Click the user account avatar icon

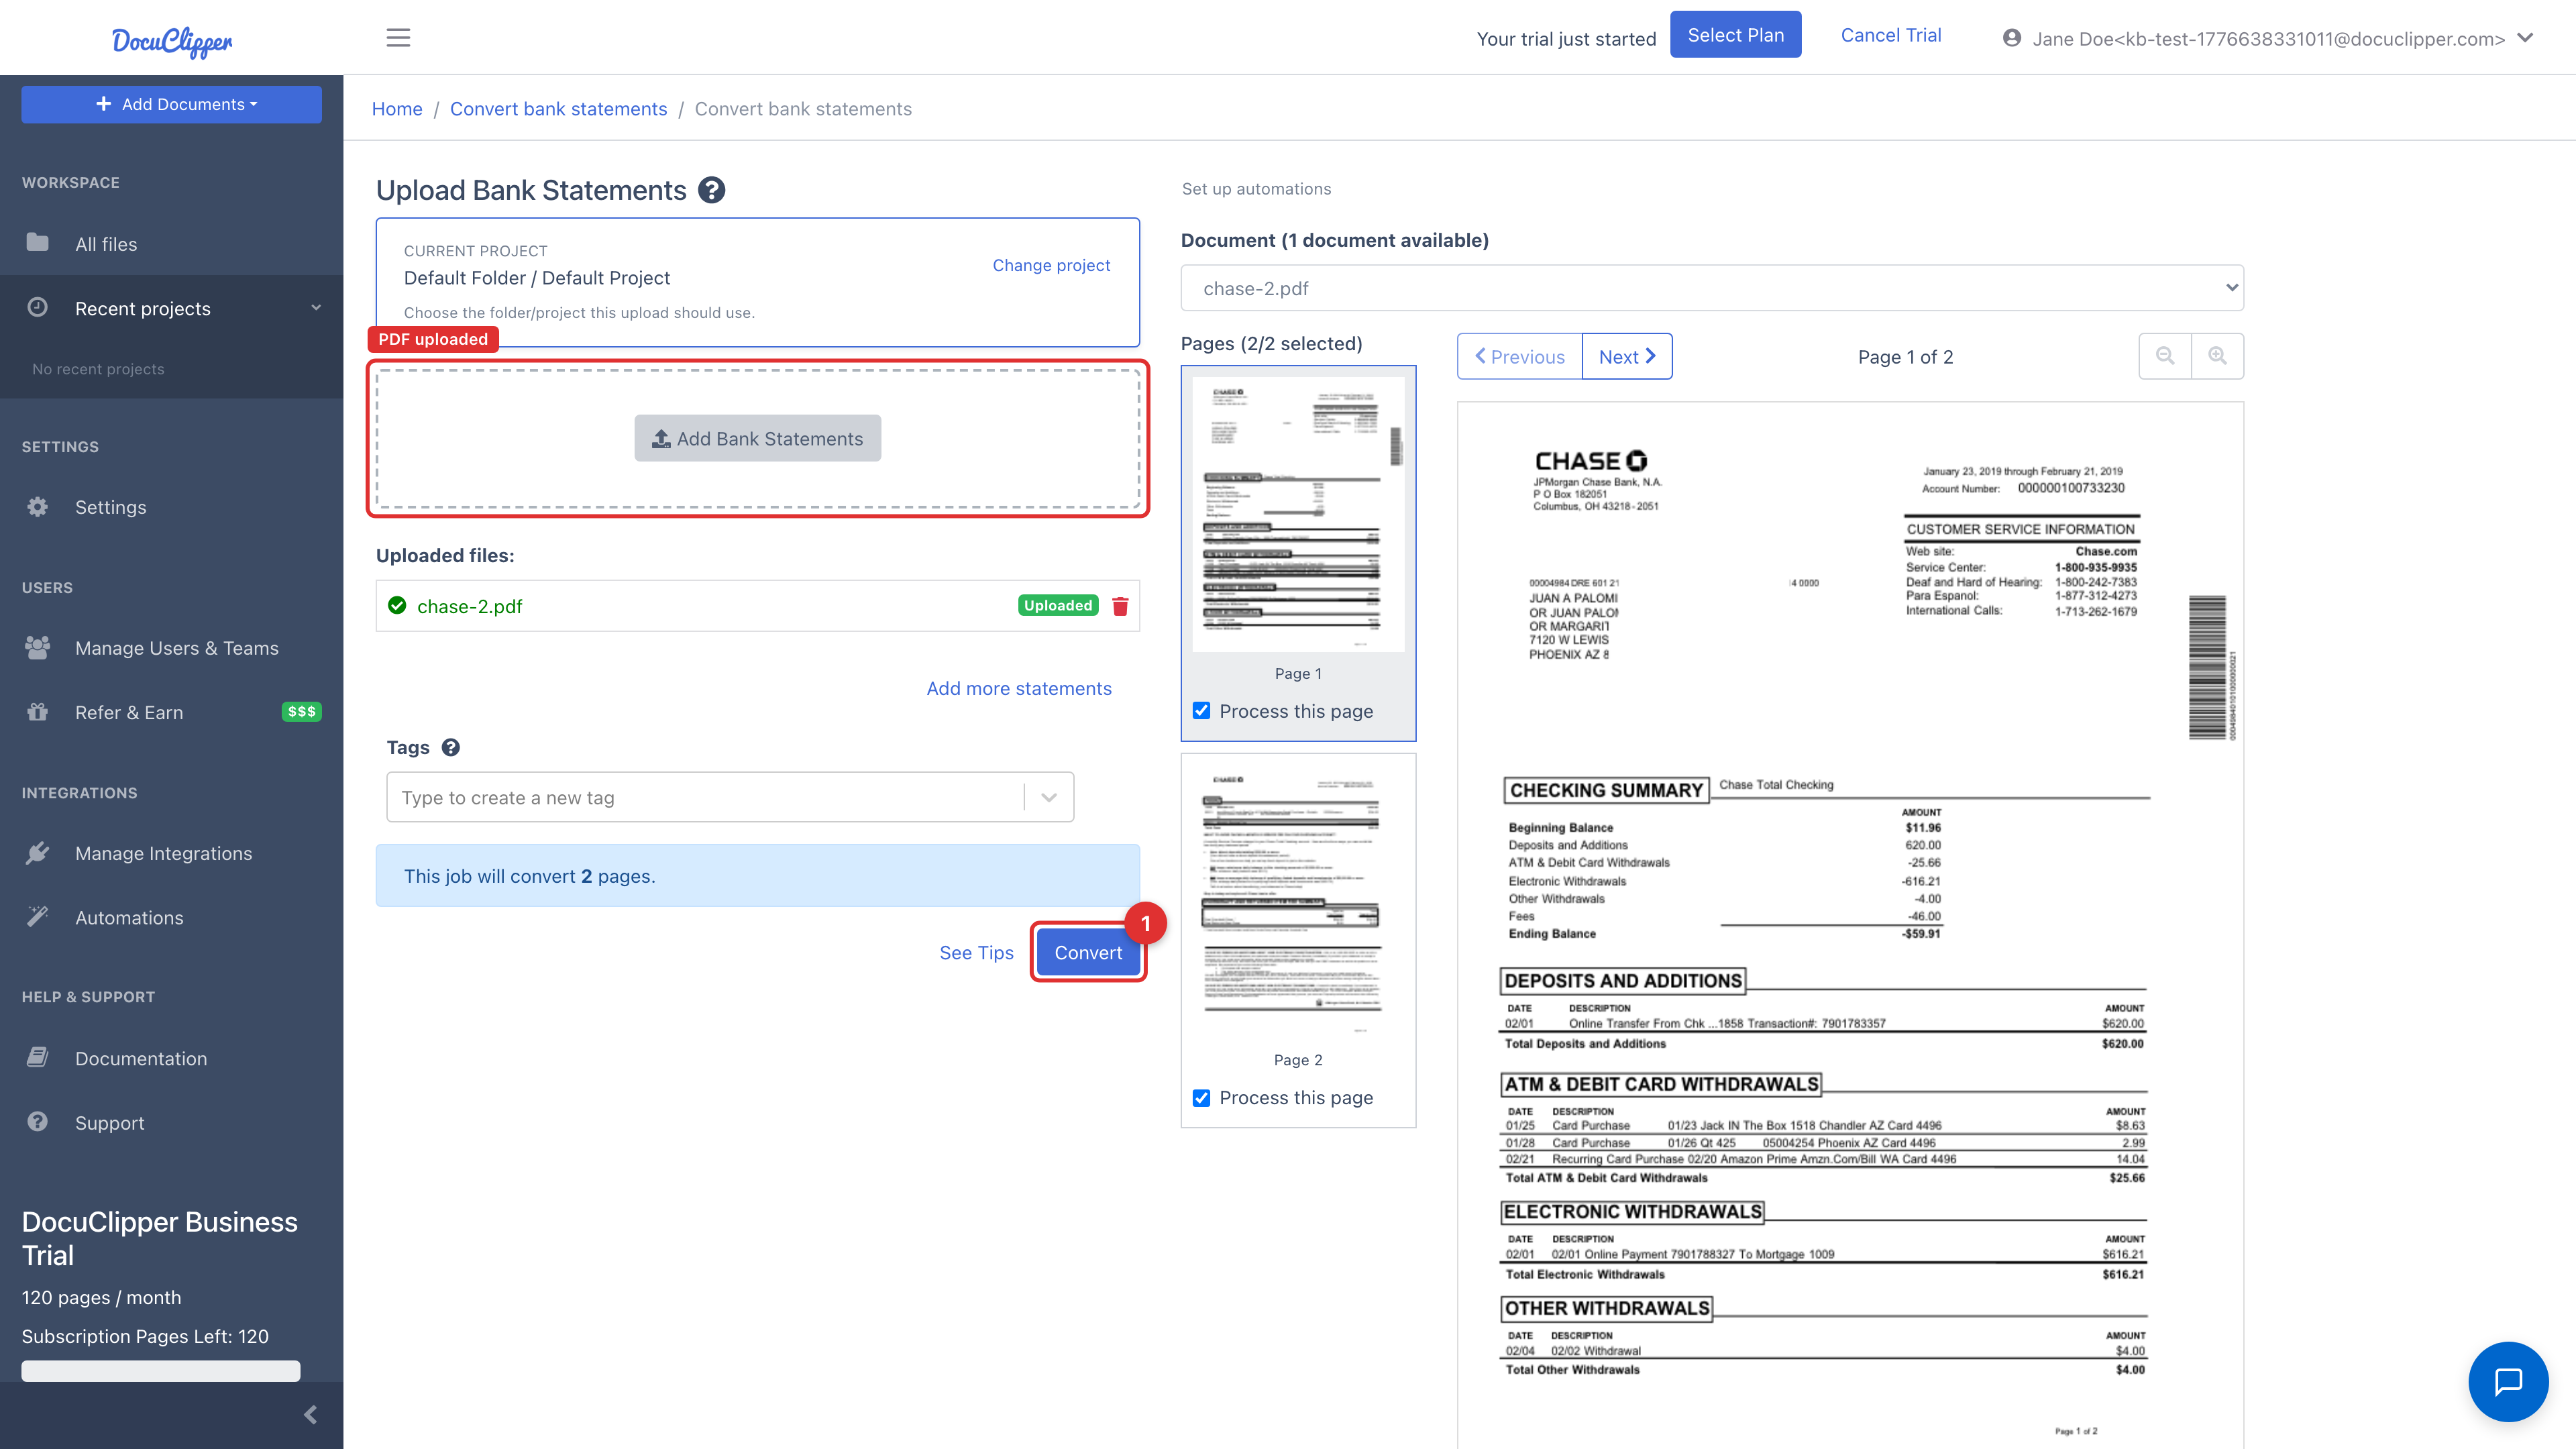point(2012,38)
